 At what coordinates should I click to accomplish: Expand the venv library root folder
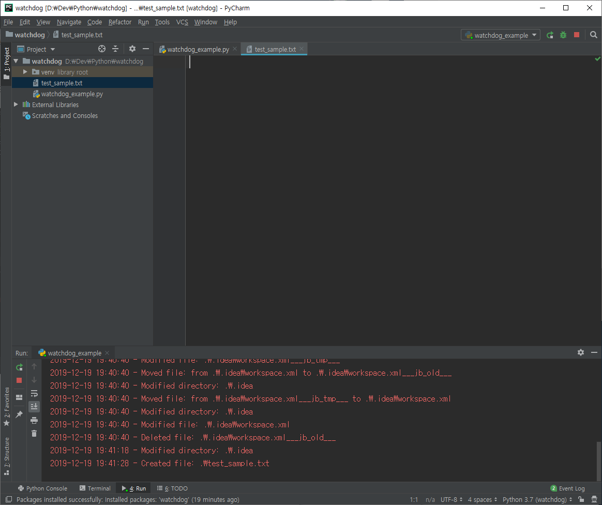pyautogui.click(x=25, y=72)
